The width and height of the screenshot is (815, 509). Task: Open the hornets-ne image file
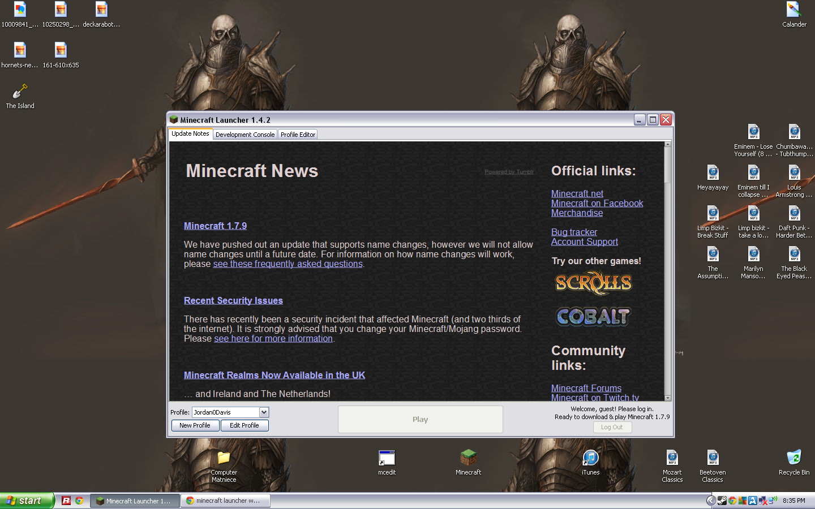coord(20,55)
